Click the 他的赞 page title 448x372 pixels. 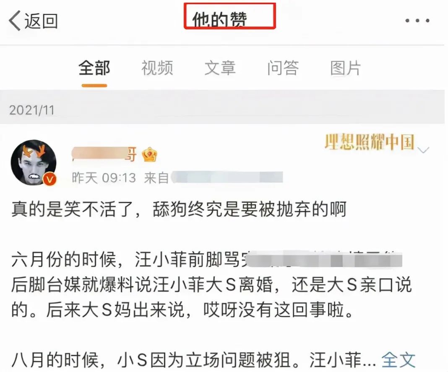point(219,19)
